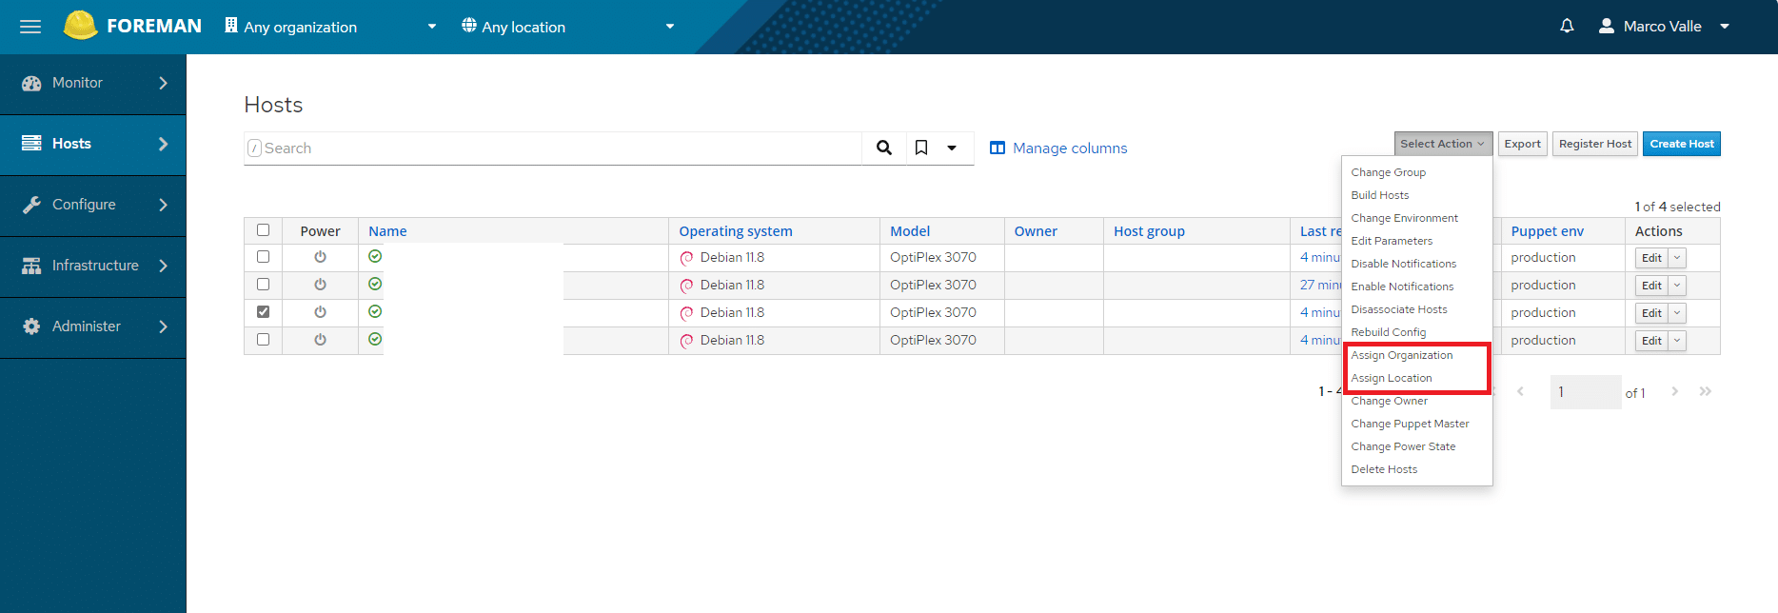1778x613 pixels.
Task: Toggle the select-all hosts checkbox
Action: click(264, 230)
